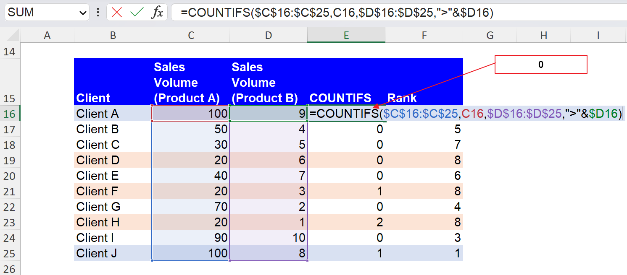627x275 pixels.
Task: Cancel formula entry with the X icon
Action: tap(117, 13)
